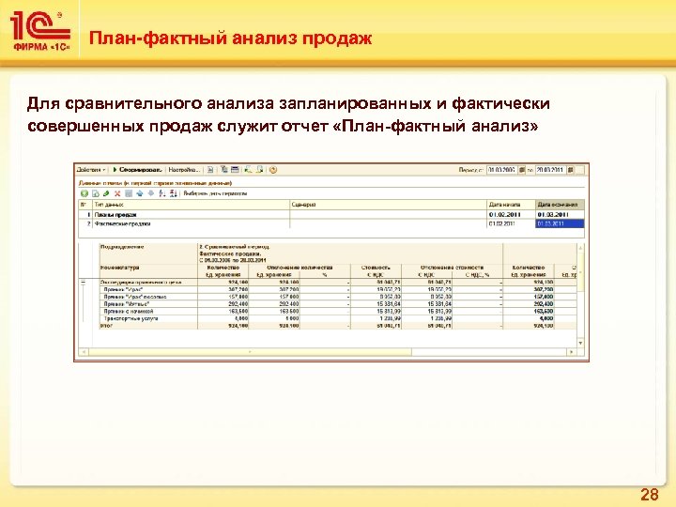676x507 pixels.
Task: Edit current row with the green pencil icon
Action: click(x=106, y=193)
